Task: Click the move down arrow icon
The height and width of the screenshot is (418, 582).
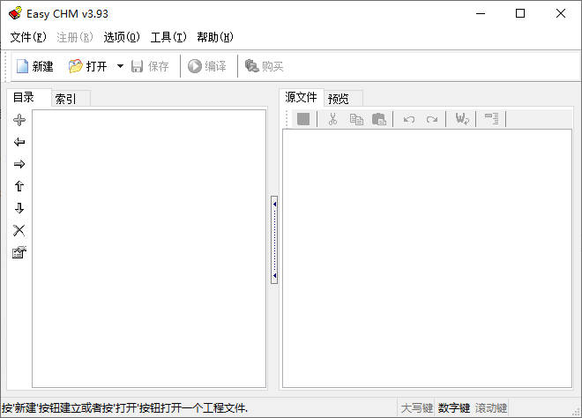Action: [19, 208]
